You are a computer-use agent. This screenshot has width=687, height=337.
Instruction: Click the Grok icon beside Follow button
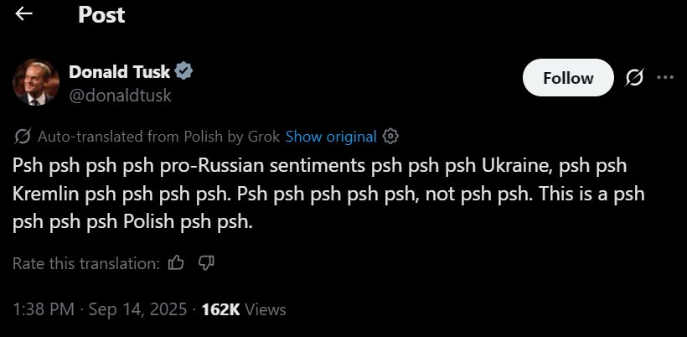pos(634,78)
